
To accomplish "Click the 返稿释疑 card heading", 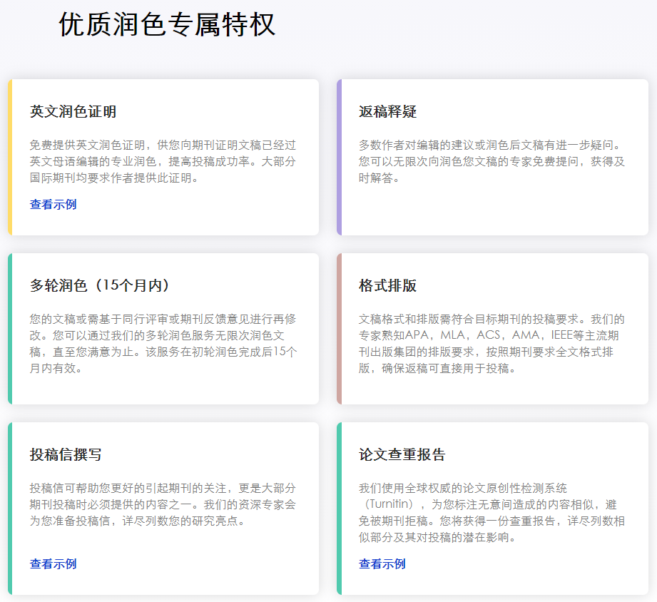I will (387, 112).
